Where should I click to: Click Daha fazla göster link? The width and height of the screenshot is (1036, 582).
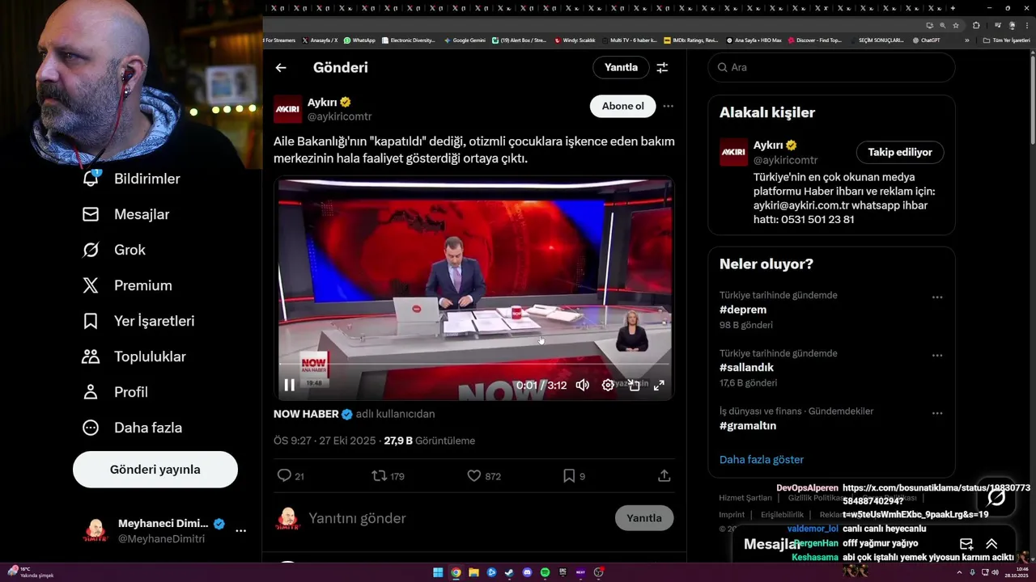(762, 460)
